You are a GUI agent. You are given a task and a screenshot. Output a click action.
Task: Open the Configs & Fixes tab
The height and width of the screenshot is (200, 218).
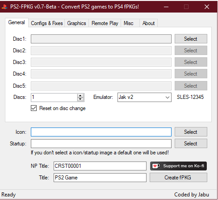point(47,23)
